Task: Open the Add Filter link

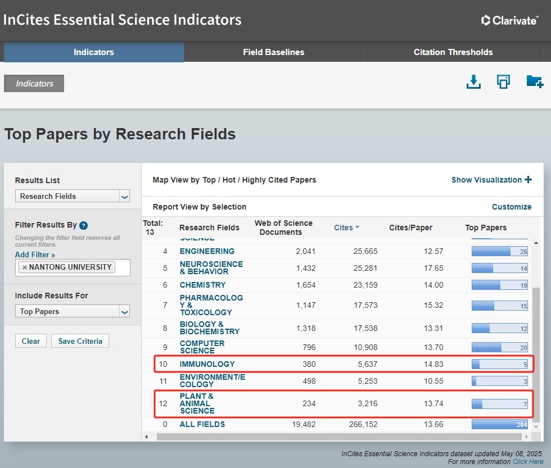Action: coord(35,255)
